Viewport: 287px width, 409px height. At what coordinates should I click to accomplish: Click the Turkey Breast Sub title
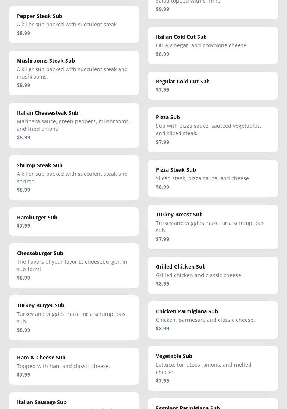[x=179, y=214]
